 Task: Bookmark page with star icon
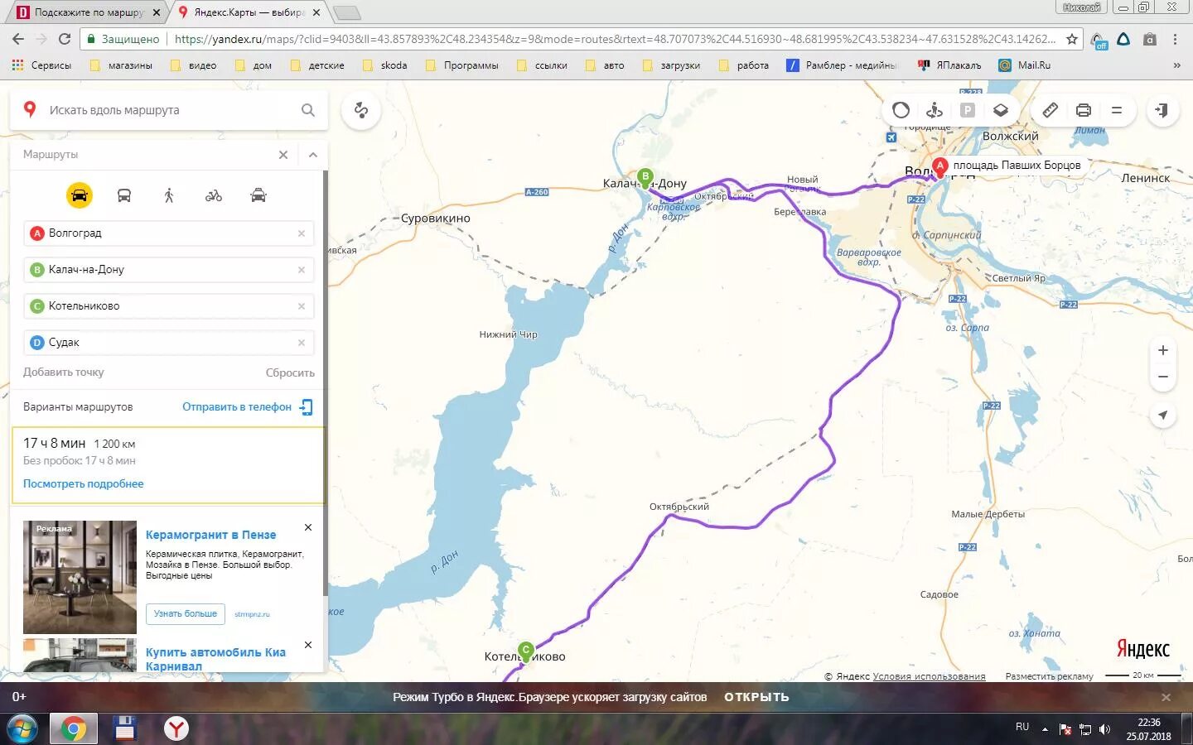click(x=1071, y=39)
